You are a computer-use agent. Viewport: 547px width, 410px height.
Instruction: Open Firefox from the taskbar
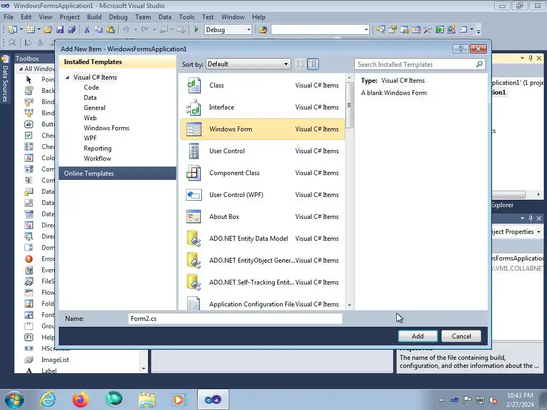click(81, 399)
